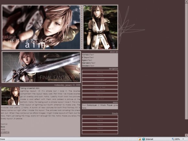The height and width of the screenshot is (141, 188).
Task: Click the 'Italic' sample text
Action: pyautogui.click(x=3, y=129)
